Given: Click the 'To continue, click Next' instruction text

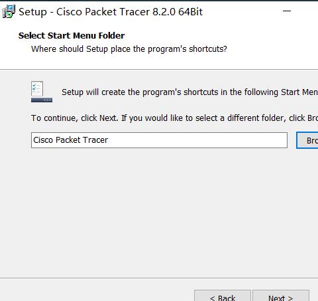Looking at the screenshot, I should pos(174,118).
